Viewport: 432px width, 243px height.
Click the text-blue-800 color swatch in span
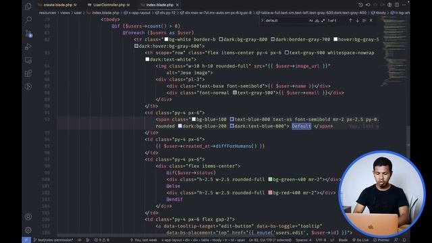232,119
